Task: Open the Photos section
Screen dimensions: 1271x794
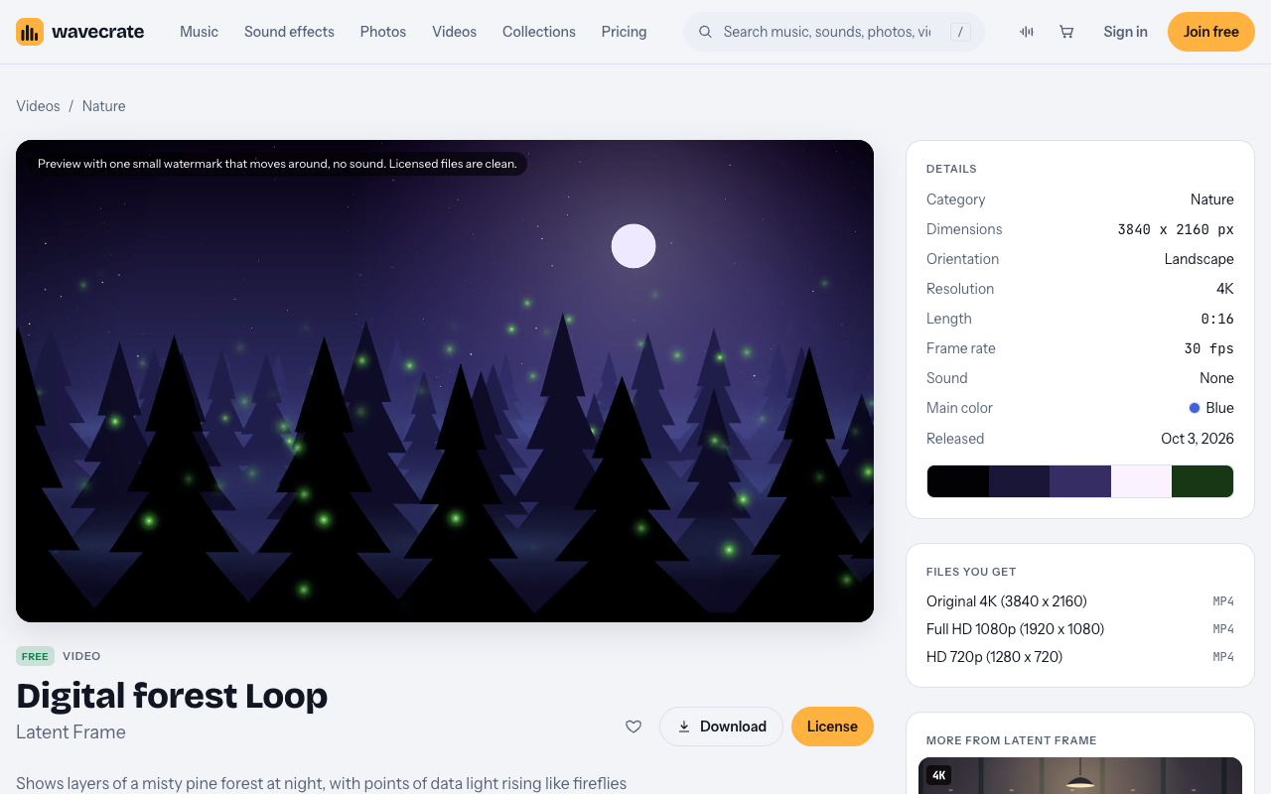Action: (383, 32)
